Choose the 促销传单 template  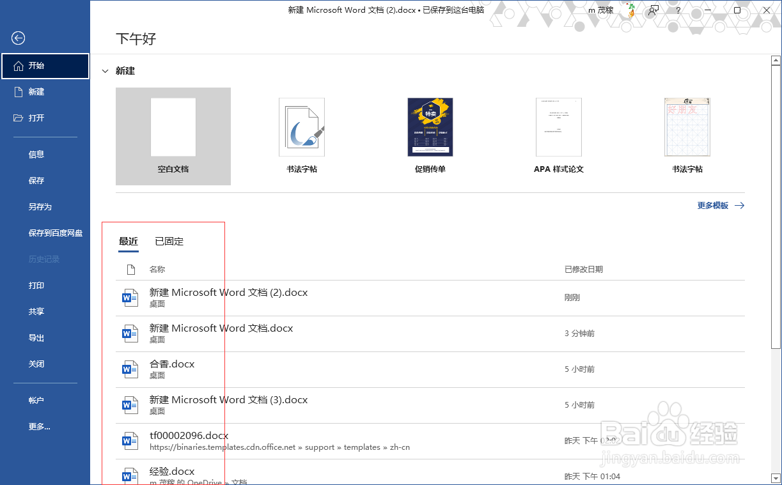click(x=430, y=136)
